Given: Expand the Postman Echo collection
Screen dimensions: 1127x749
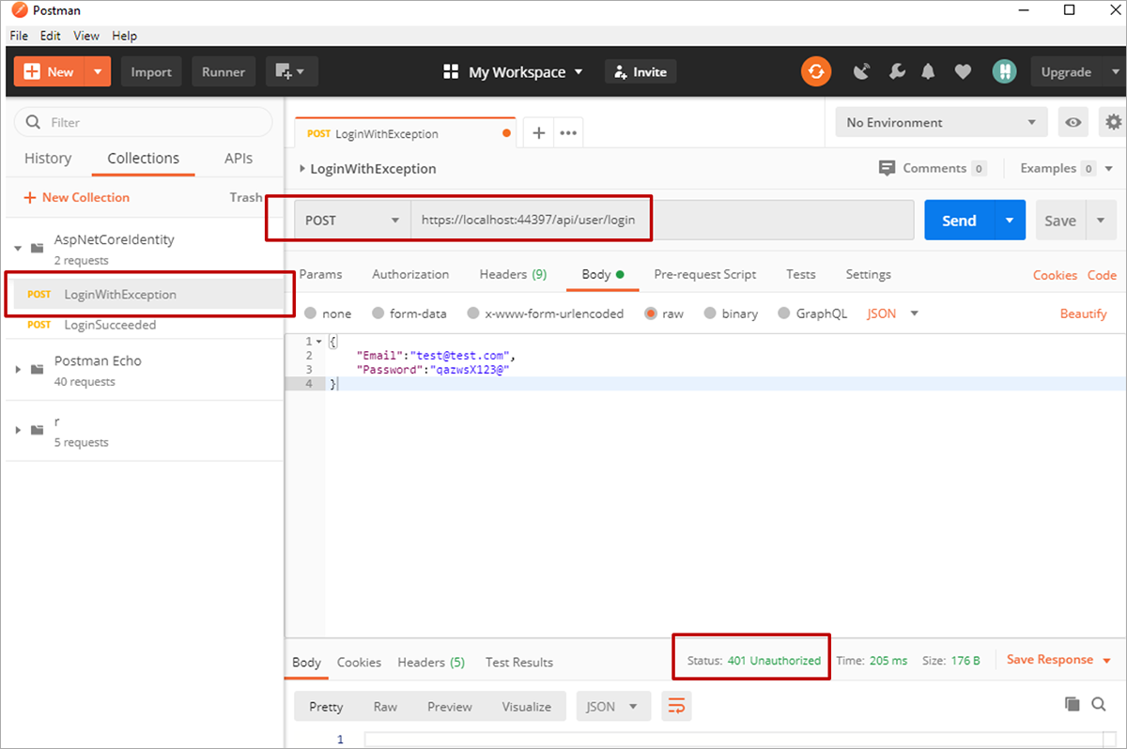Looking at the screenshot, I should (x=19, y=370).
